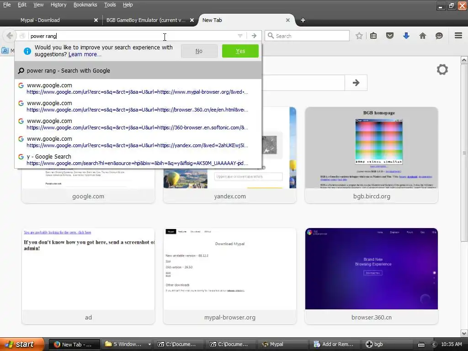Switch to BGB GameBoy Emulator tab
Viewport: 468px width, 351px height.
coord(146,20)
